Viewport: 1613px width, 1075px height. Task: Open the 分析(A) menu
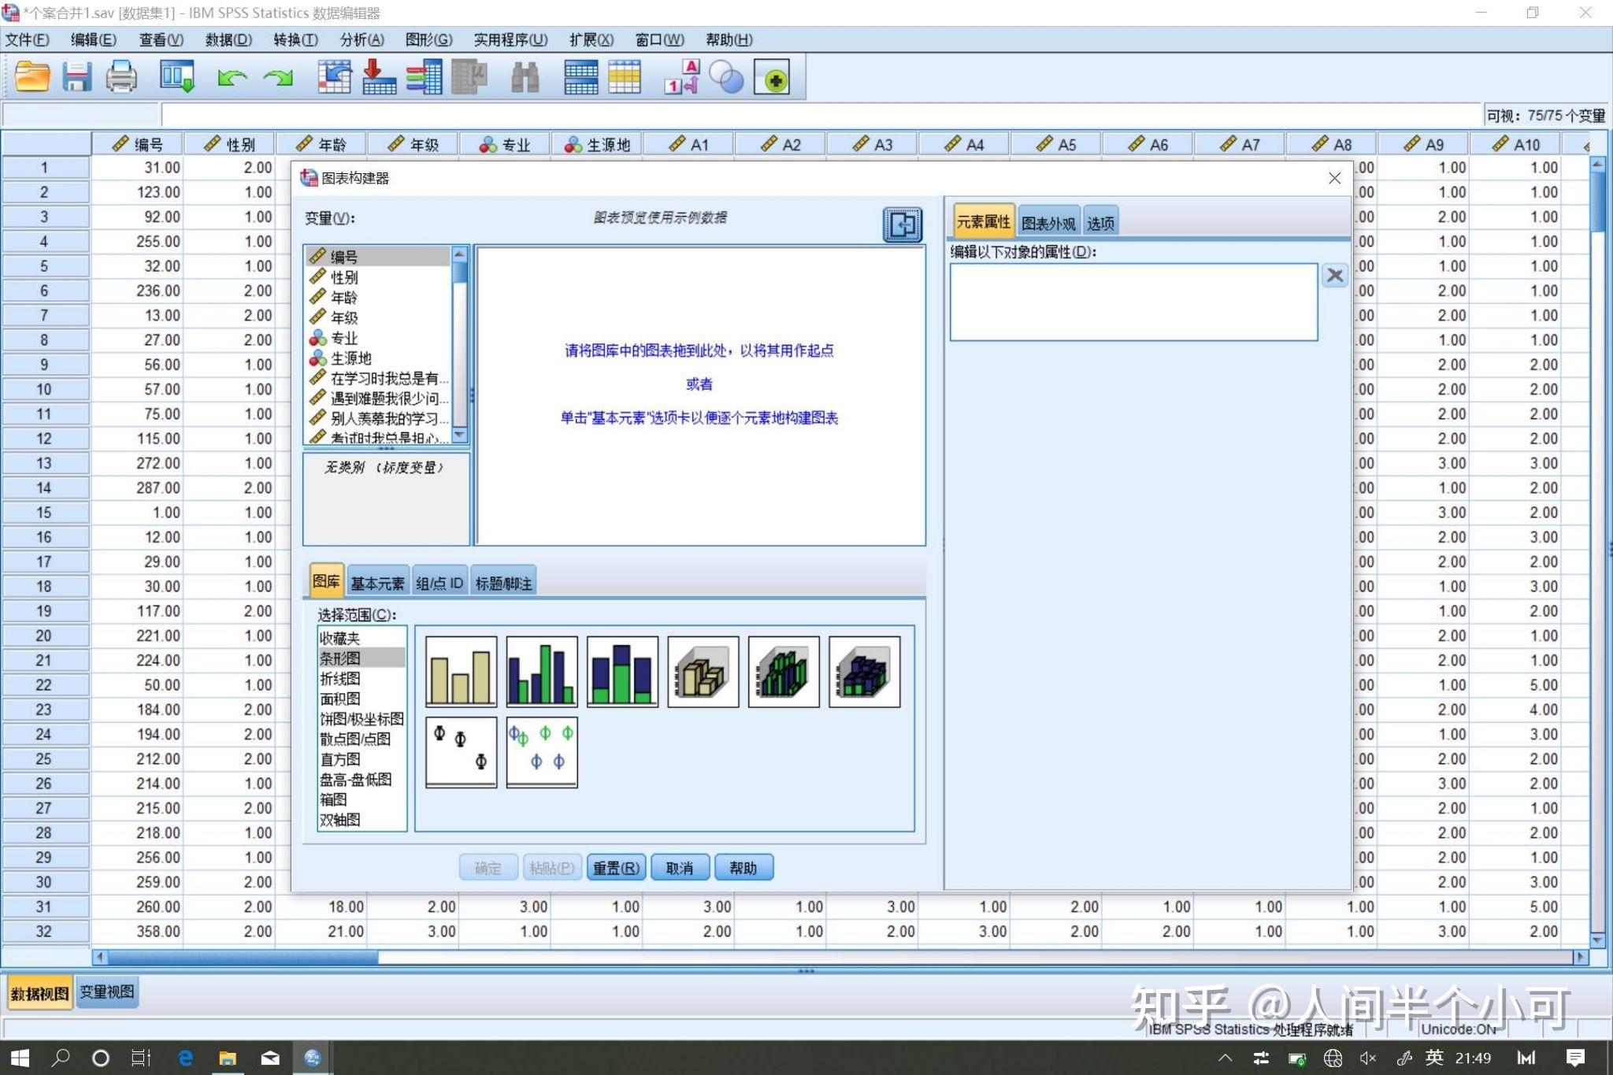[362, 39]
